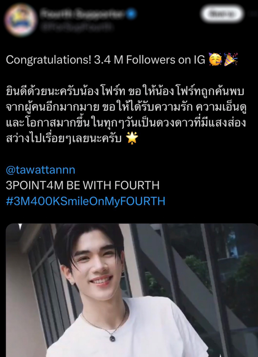Open the account display name beside avatar
Screen dimensions: 258x357
click(x=83, y=14)
